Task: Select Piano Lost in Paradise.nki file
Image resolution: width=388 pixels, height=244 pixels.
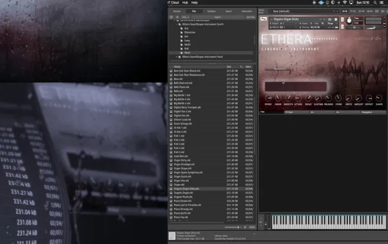Action: [x=188, y=205]
